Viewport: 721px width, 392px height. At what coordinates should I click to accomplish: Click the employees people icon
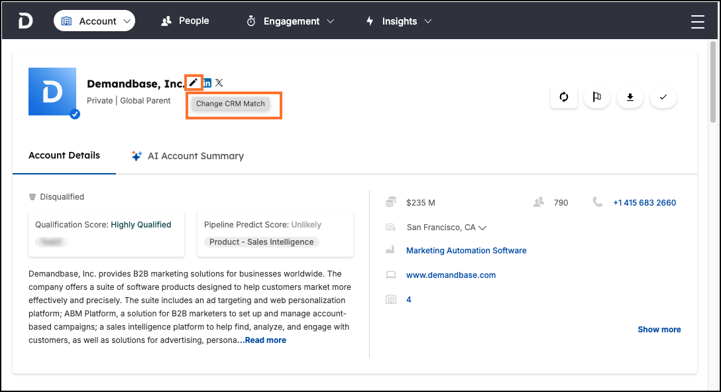[x=539, y=202]
